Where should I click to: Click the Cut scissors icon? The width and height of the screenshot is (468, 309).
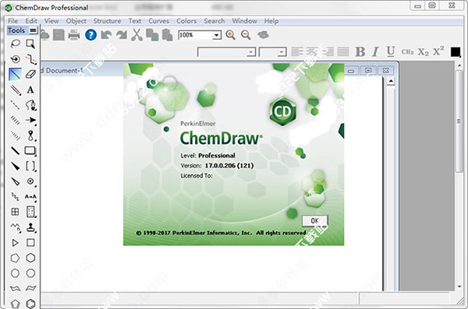(x=136, y=35)
